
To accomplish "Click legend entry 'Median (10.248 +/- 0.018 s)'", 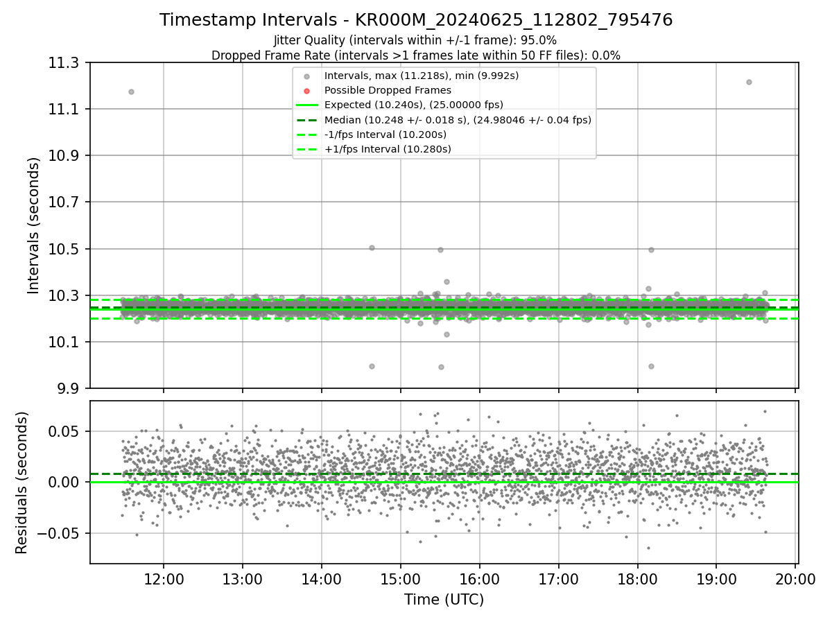I will coord(458,120).
